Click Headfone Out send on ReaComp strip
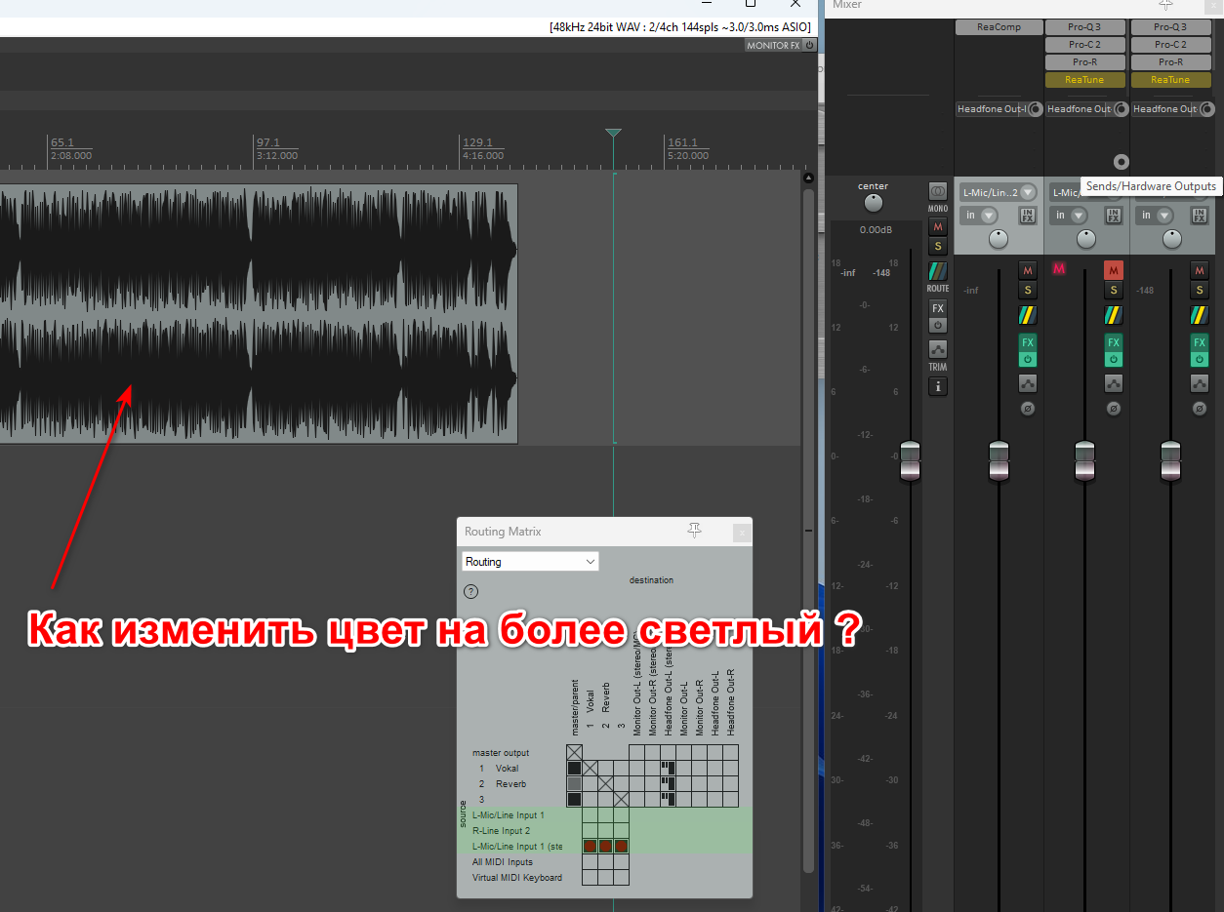 click(x=991, y=109)
